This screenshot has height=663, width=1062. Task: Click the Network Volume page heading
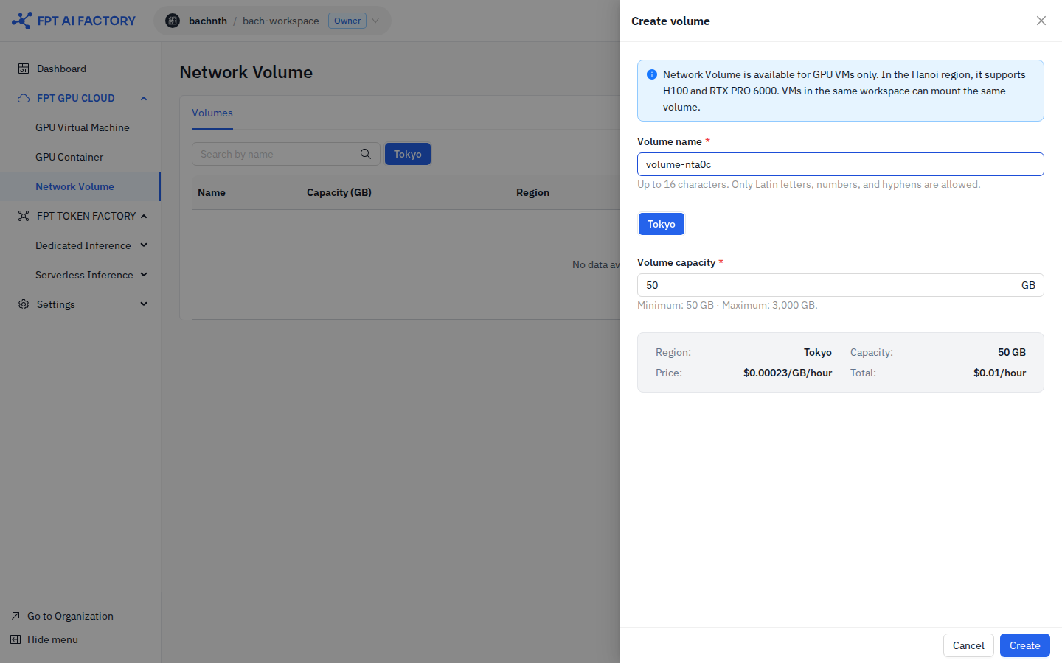pyautogui.click(x=246, y=72)
